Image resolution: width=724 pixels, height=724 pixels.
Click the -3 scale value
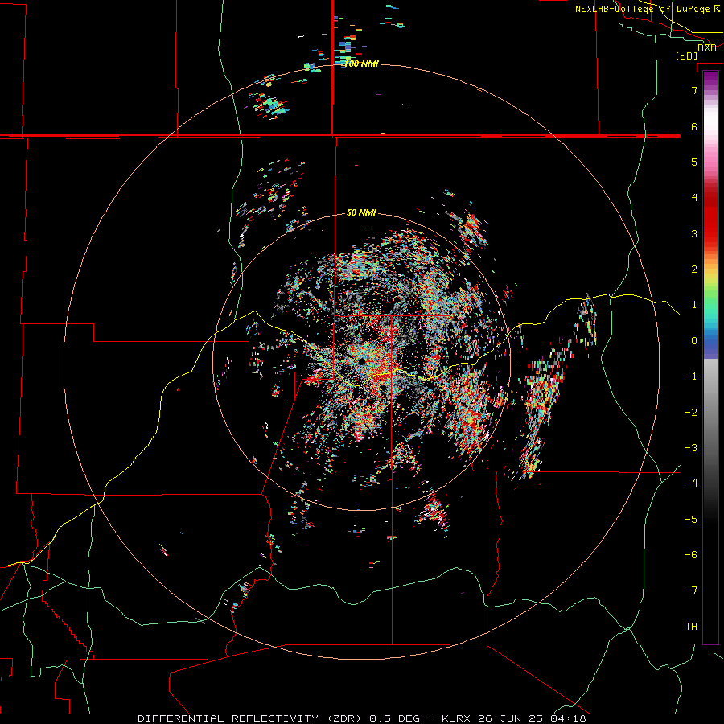[691, 447]
